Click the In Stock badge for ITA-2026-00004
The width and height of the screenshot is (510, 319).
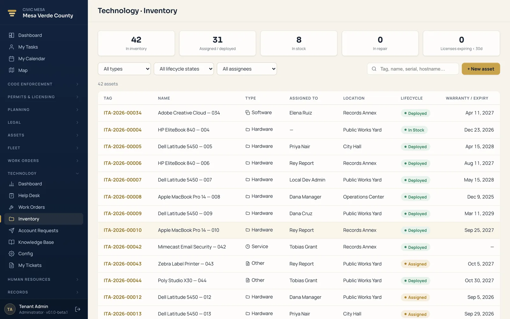[414, 130]
